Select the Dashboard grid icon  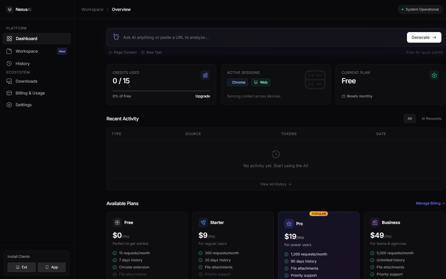pyautogui.click(x=9, y=38)
